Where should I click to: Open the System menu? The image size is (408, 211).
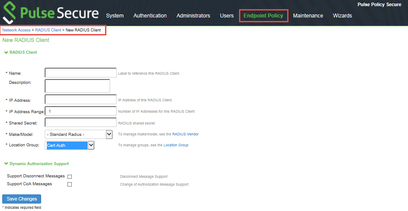point(115,16)
